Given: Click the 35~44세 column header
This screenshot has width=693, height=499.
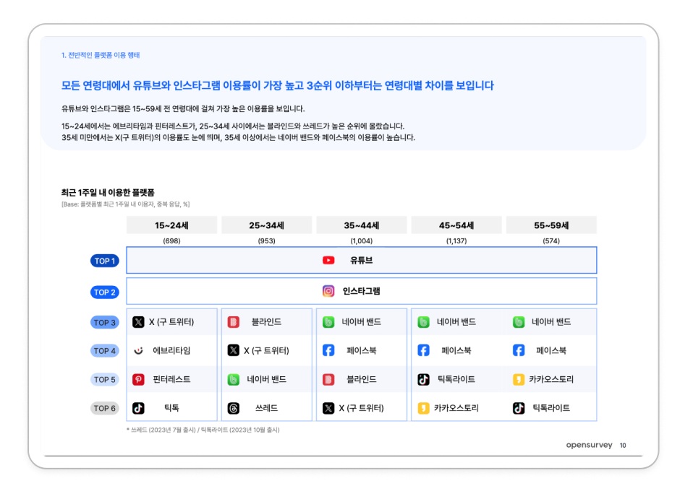Looking at the screenshot, I should click(x=362, y=225).
